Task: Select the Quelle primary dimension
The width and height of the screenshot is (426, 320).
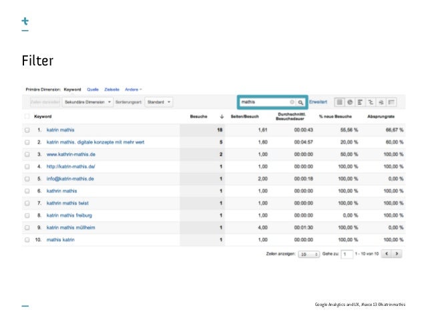Action: pos(93,89)
